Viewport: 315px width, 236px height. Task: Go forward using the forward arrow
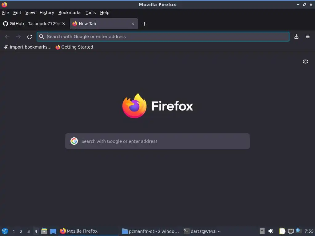tap(18, 37)
